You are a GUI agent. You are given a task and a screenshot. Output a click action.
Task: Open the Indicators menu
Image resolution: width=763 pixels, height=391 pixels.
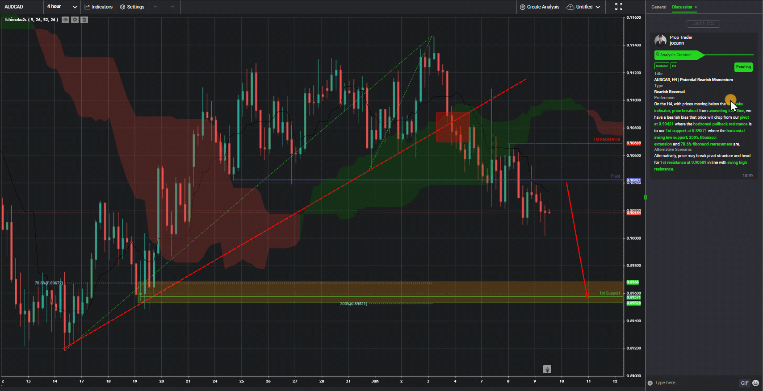click(99, 7)
